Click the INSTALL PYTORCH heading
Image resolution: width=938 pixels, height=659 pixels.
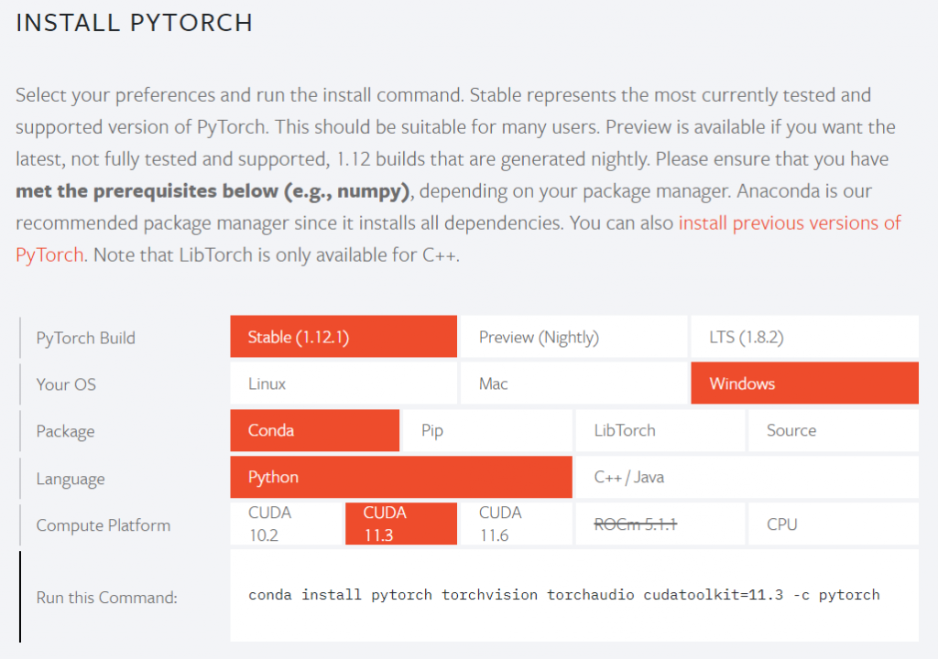(x=135, y=23)
